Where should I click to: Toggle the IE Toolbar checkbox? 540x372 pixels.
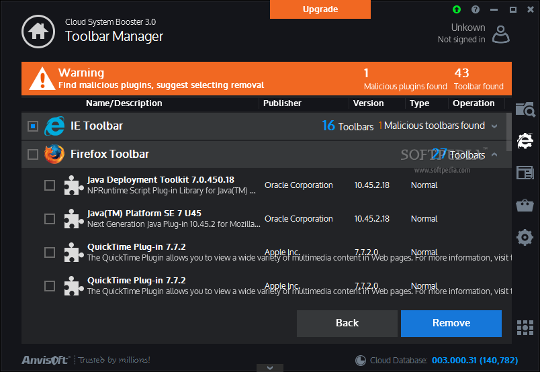pyautogui.click(x=33, y=126)
